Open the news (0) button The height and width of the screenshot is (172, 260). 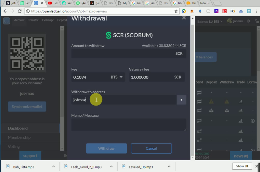point(241,156)
